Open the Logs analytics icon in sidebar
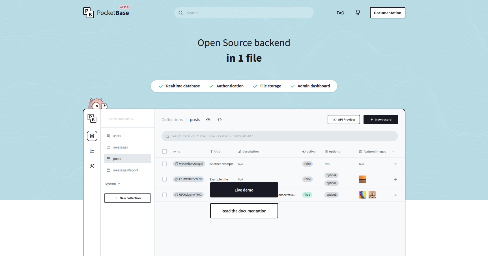This screenshot has width=488, height=256. point(92,151)
